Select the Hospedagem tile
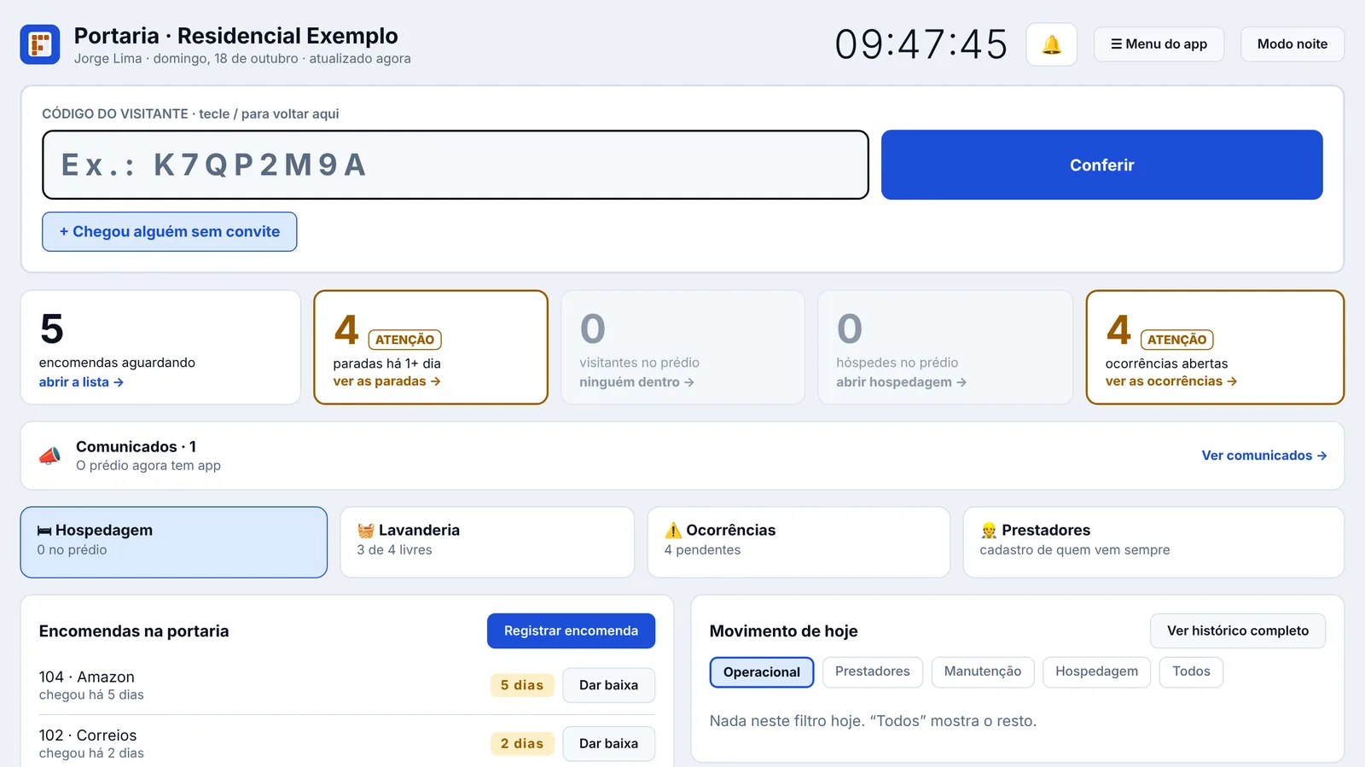The image size is (1365, 767). pyautogui.click(x=174, y=543)
